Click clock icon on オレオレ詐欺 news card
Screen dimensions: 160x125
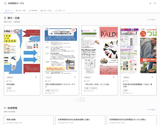pyautogui.click(x=110, y=123)
